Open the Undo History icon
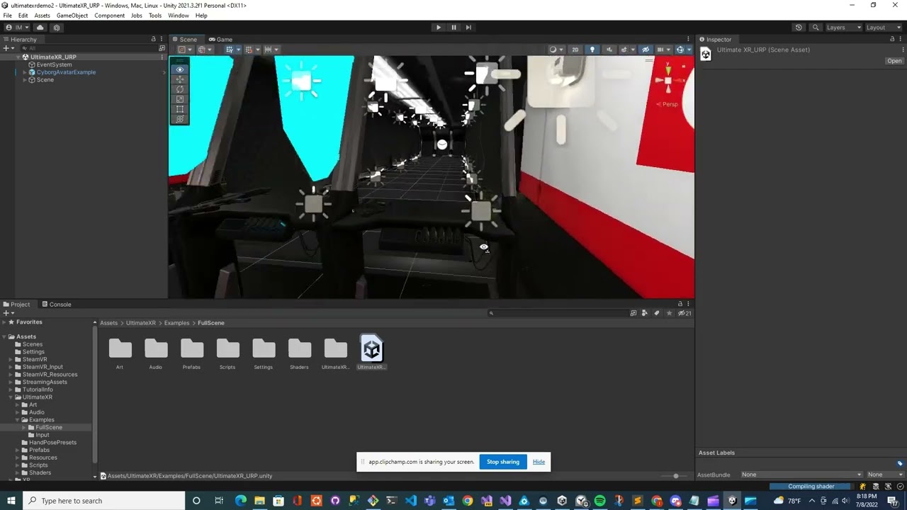 click(x=799, y=28)
